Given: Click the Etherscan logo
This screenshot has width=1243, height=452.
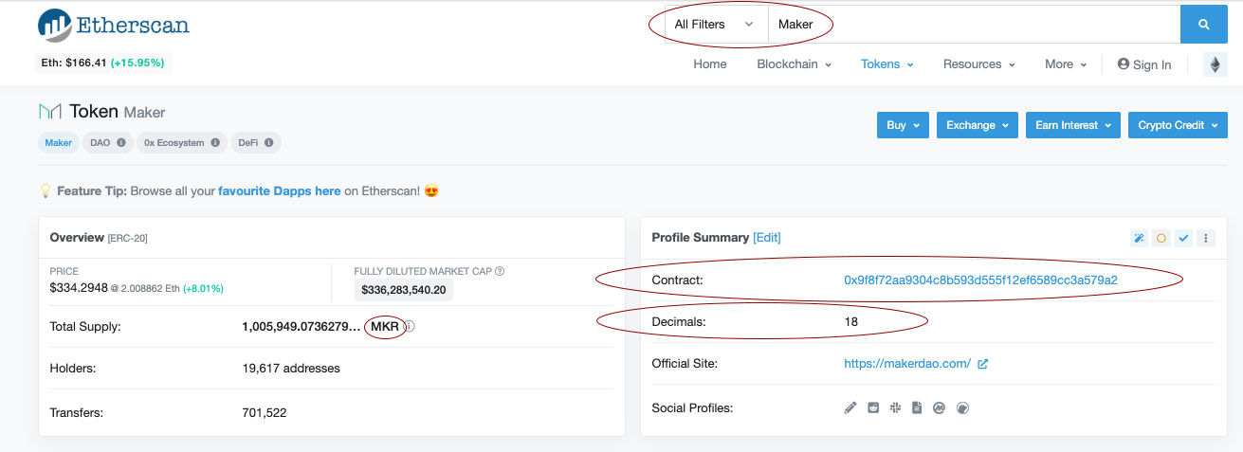Looking at the screenshot, I should (x=114, y=25).
